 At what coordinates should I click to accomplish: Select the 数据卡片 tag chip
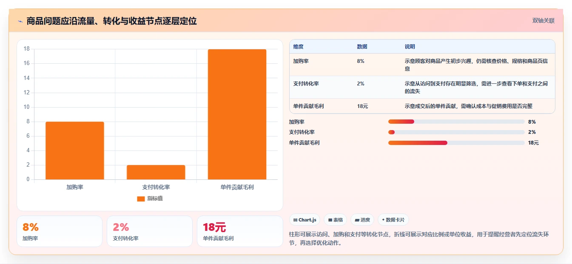coord(393,220)
